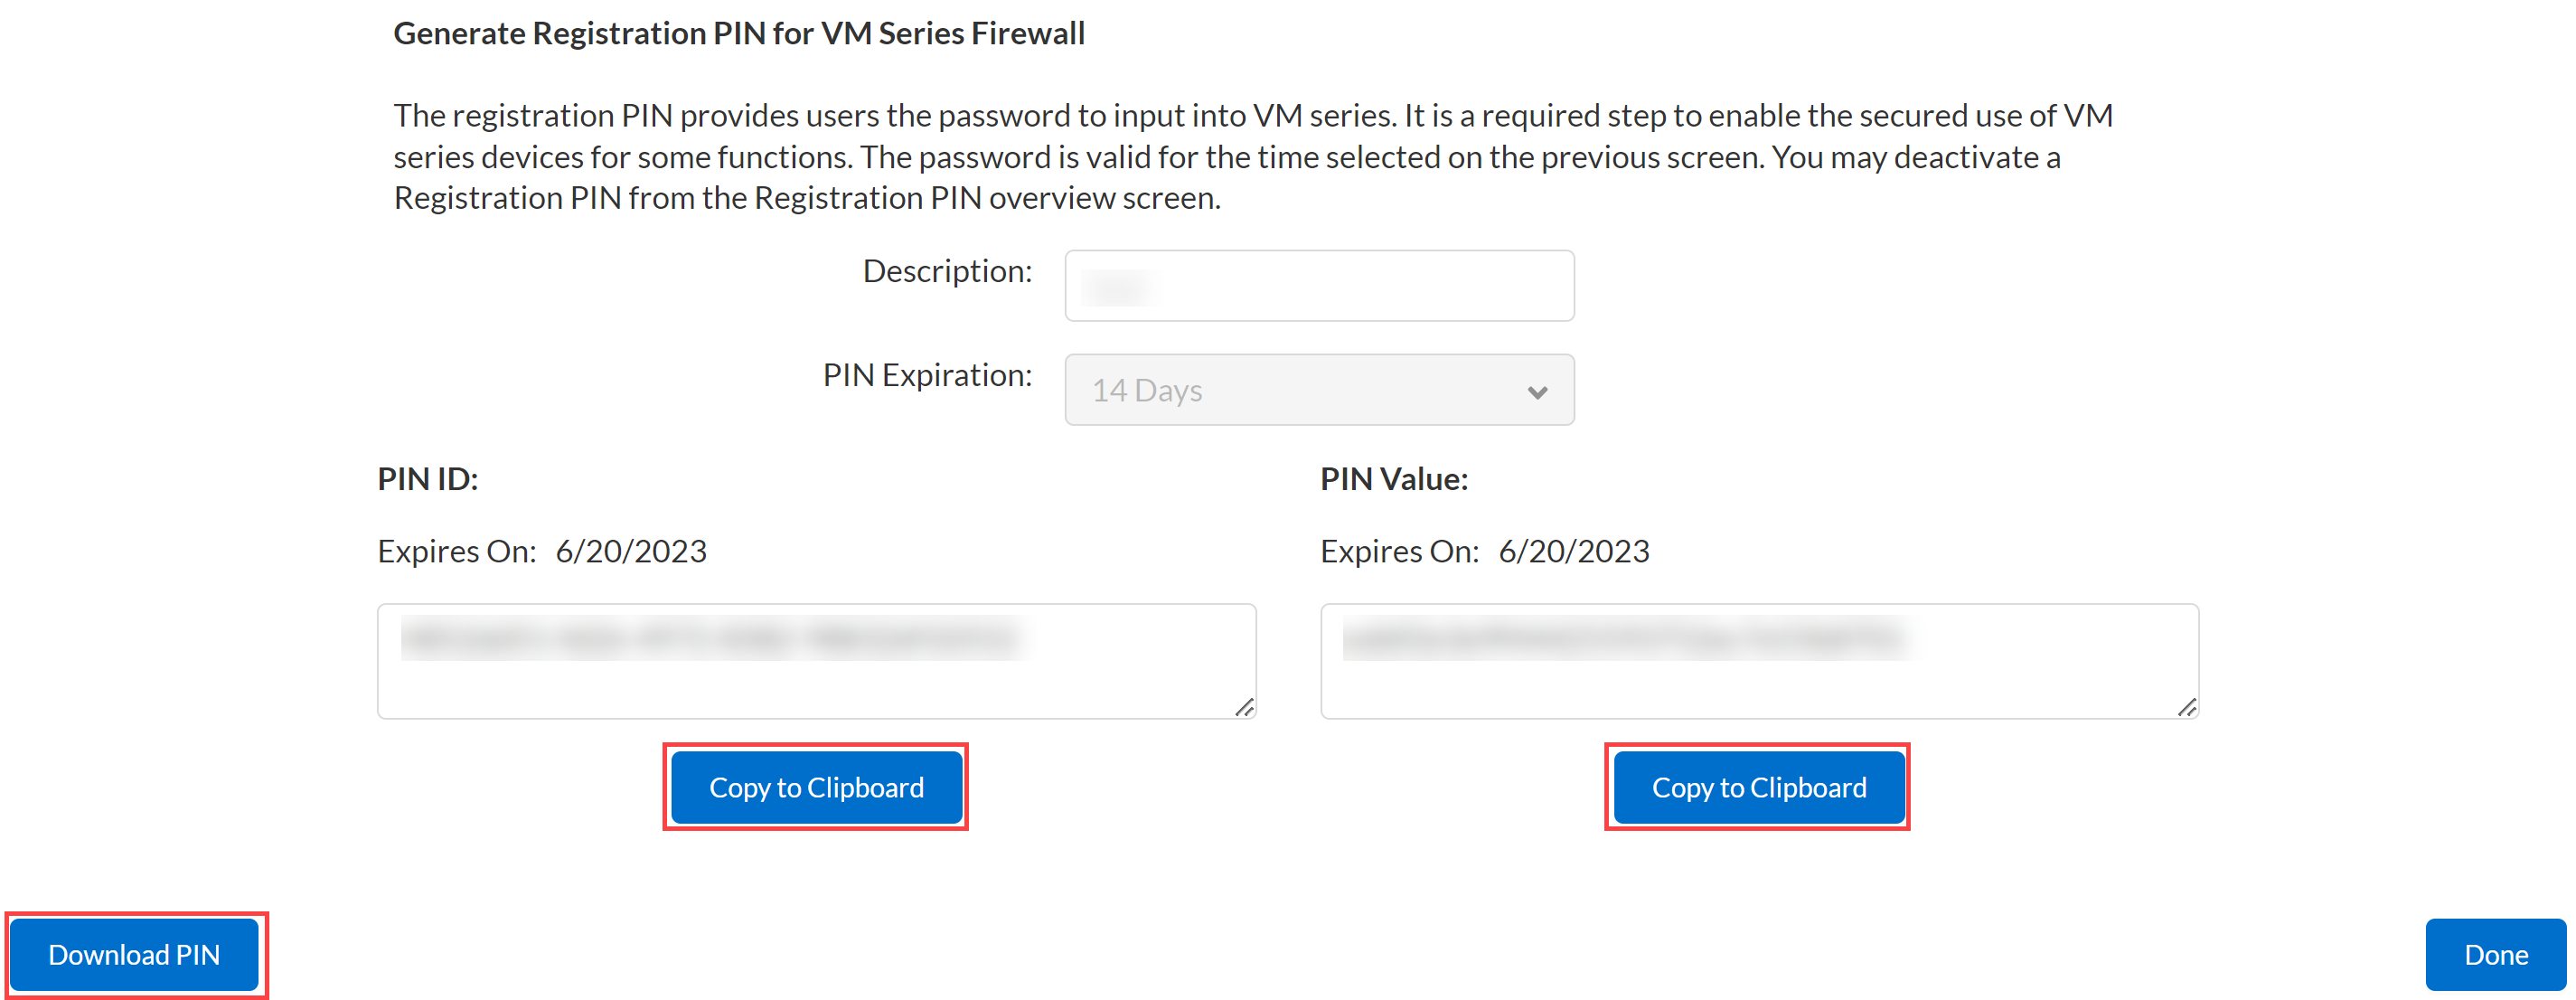Click the chevron arrow in PIN Expiration
Image resolution: width=2576 pixels, height=1000 pixels.
1537,392
